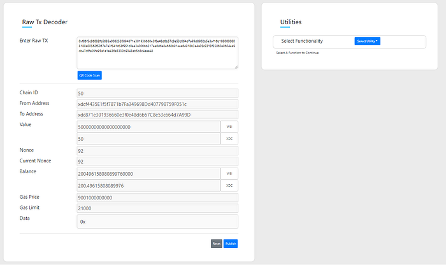The height and width of the screenshot is (265, 446).
Task: Select the Gas Price field
Action: click(x=157, y=197)
